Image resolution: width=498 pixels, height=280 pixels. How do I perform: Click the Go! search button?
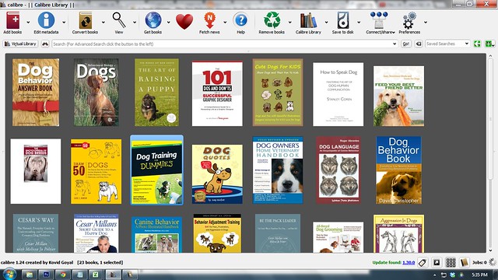click(406, 44)
